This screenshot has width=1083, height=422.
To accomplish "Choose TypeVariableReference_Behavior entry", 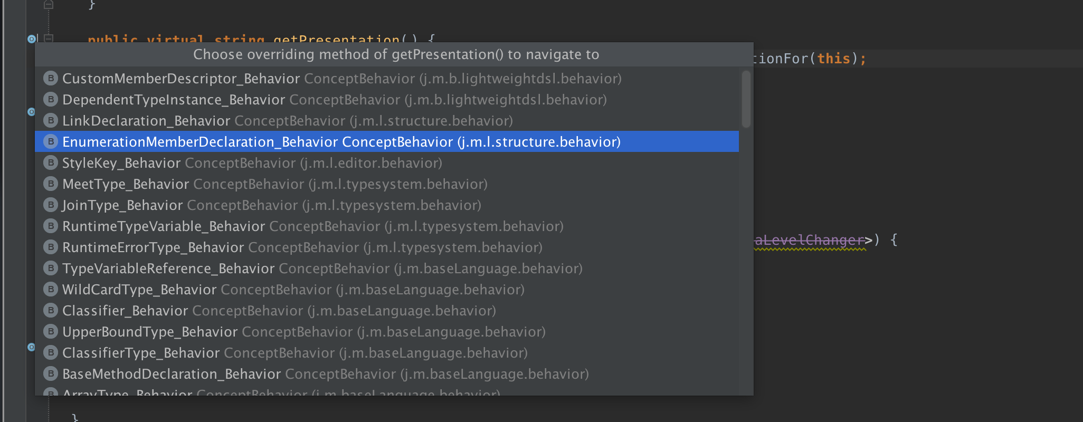I will [168, 268].
